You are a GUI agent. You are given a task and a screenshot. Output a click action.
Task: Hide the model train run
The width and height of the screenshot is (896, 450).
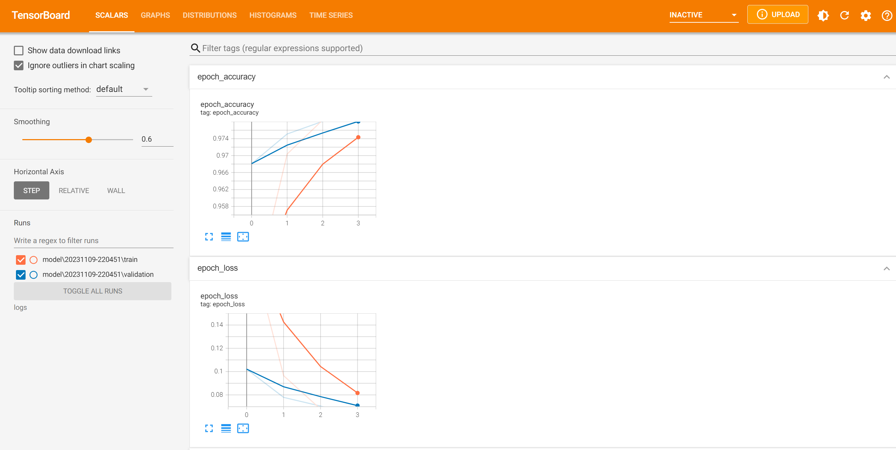pos(21,260)
